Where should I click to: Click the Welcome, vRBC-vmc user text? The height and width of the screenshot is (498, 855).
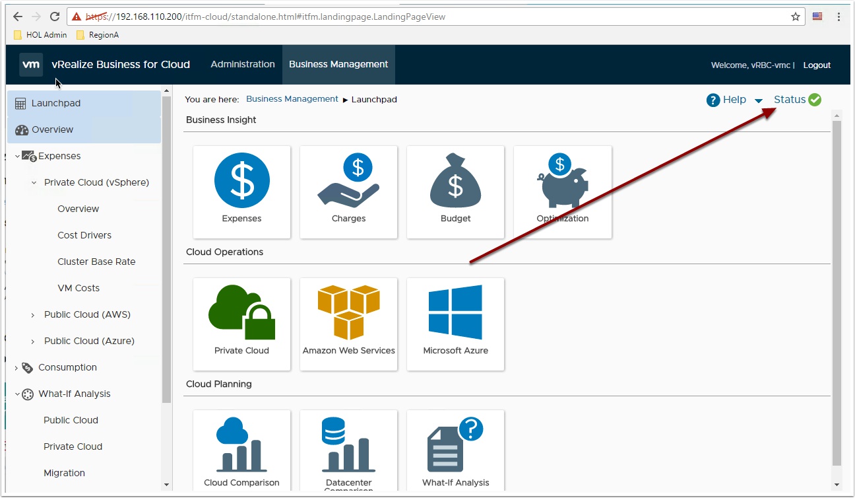(751, 65)
